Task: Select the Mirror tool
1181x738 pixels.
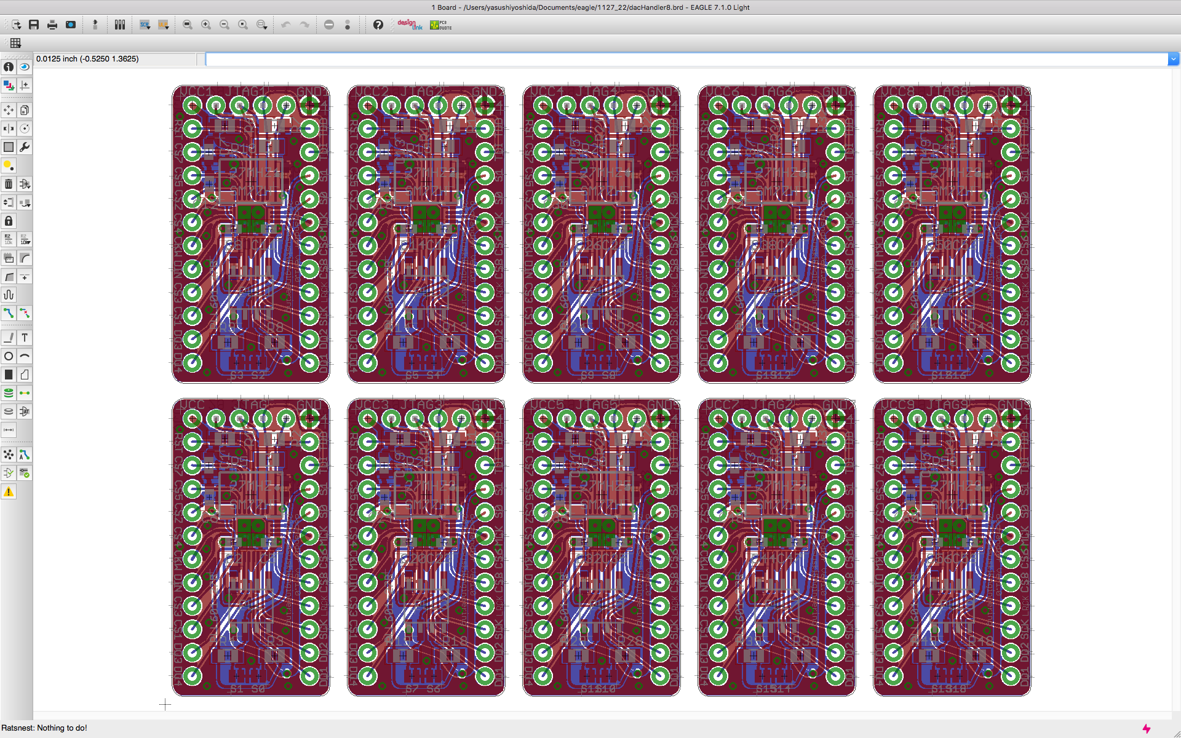Action: [9, 129]
